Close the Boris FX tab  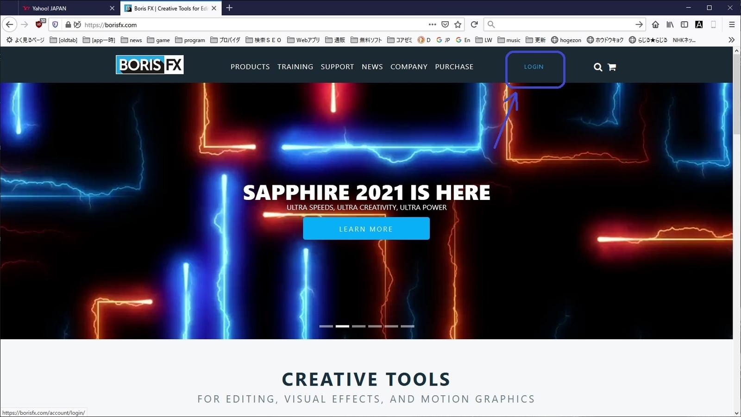(214, 8)
